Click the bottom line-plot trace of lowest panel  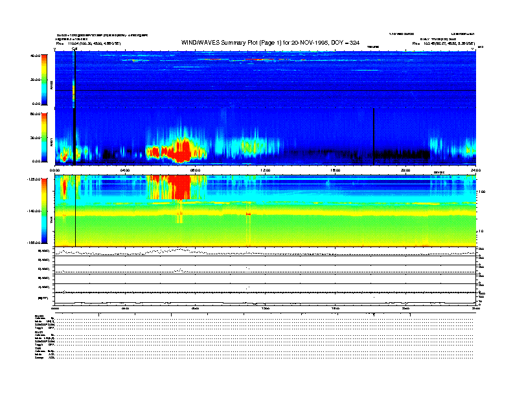(266, 303)
